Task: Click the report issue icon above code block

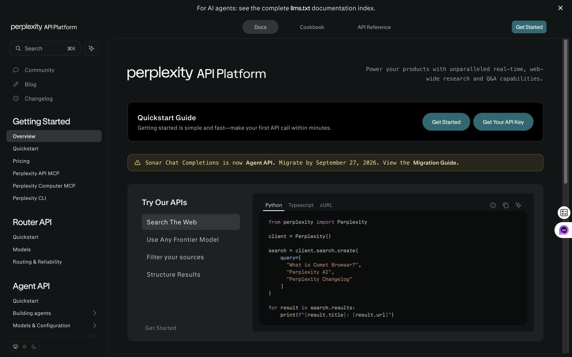Action: click(493, 205)
